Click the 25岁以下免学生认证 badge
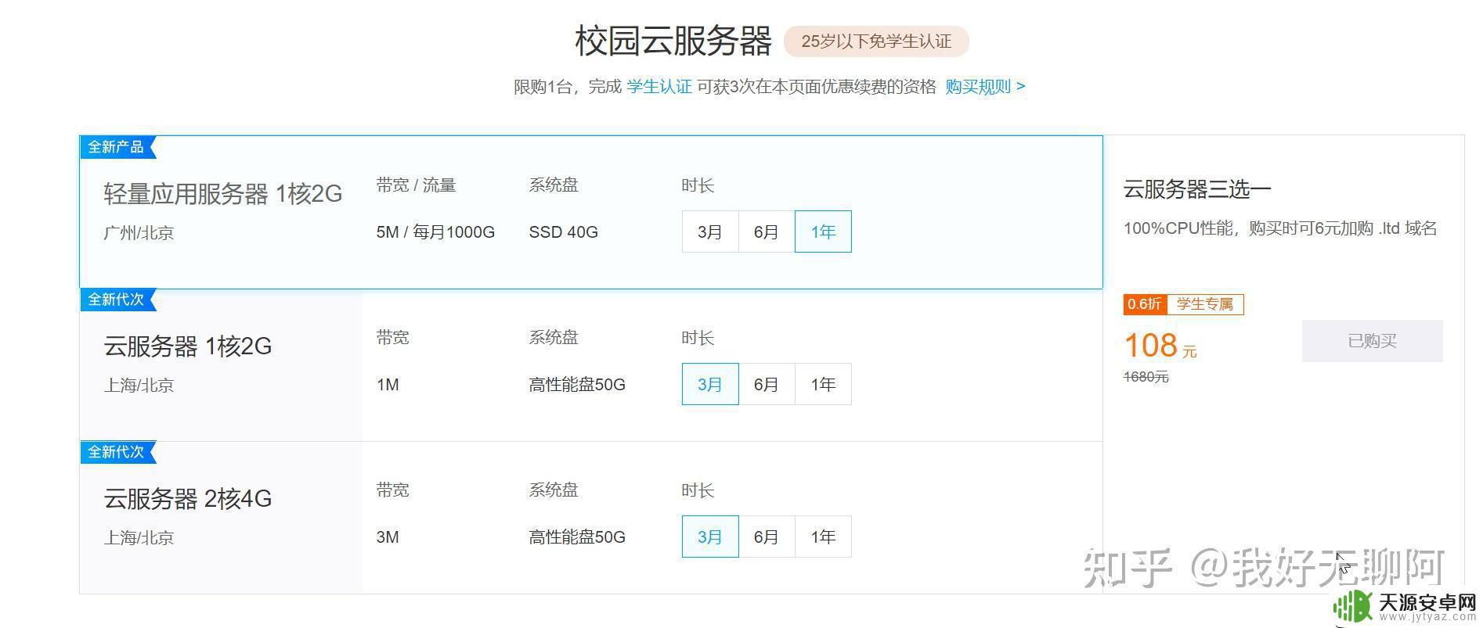1483x628 pixels. [876, 41]
